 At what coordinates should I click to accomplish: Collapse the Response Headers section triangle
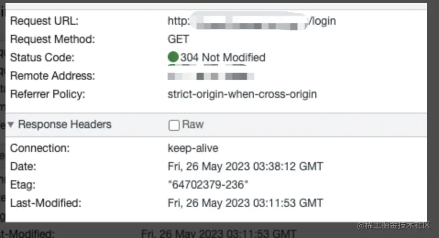pos(11,124)
